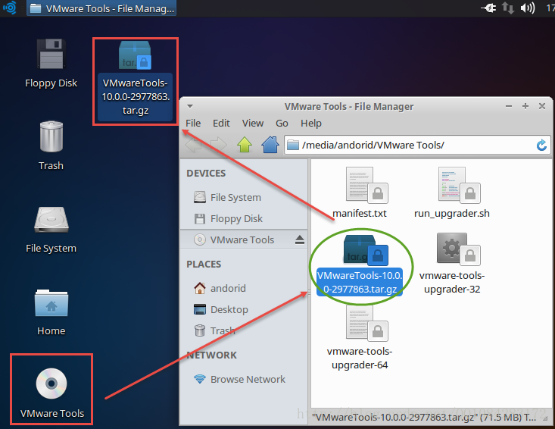Go to home folder using the house icon
The height and width of the screenshot is (429, 555).
pos(270,145)
